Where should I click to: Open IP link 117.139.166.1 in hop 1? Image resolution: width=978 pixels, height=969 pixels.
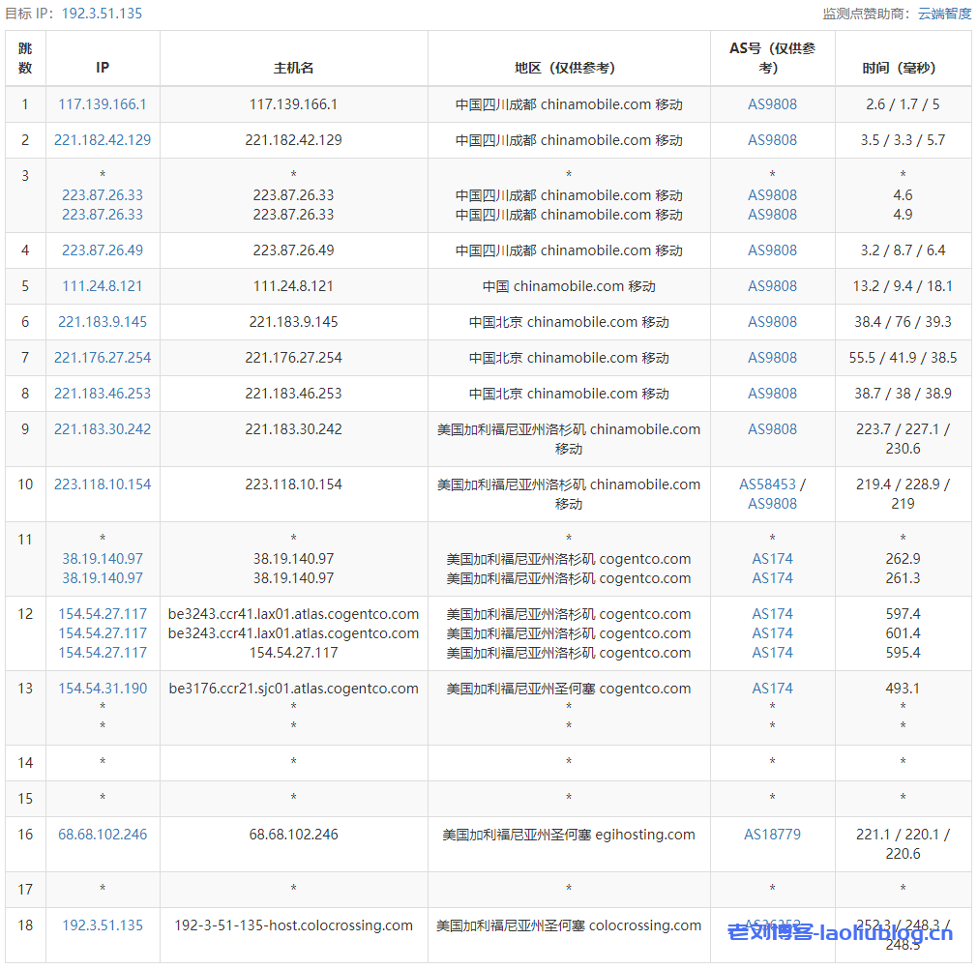click(103, 104)
